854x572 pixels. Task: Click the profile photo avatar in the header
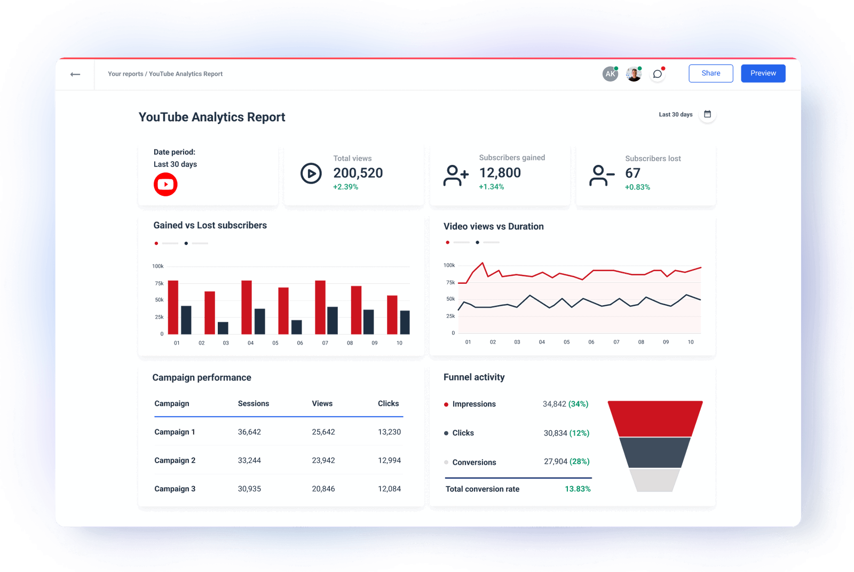coord(634,74)
